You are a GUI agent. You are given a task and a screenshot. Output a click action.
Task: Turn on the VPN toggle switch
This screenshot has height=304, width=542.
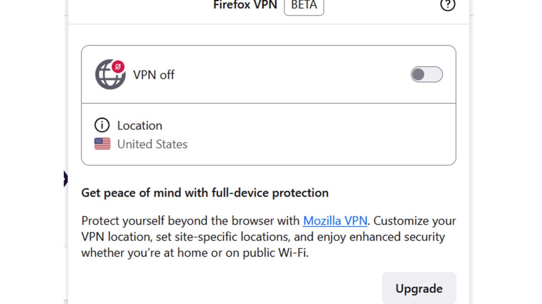click(426, 75)
